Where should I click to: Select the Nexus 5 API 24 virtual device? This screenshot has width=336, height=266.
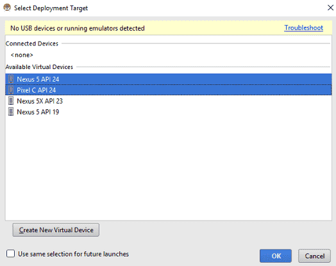coord(169,79)
